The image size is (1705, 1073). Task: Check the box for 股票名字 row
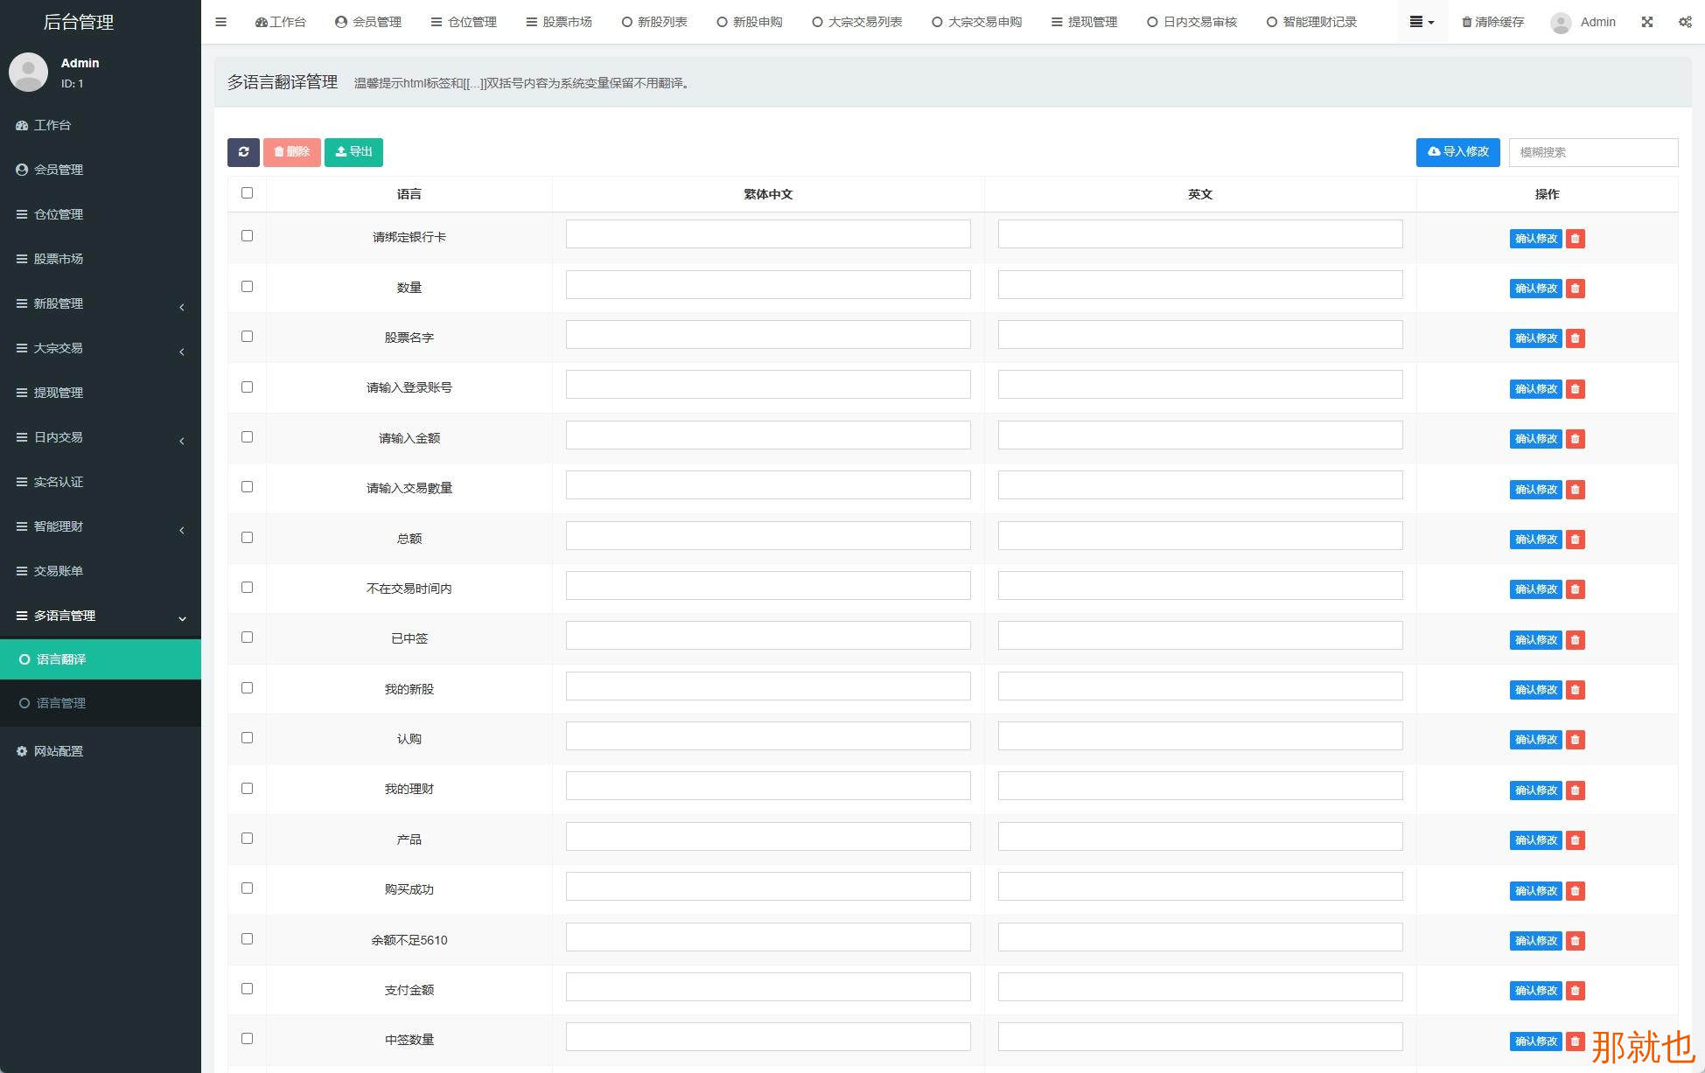point(247,337)
